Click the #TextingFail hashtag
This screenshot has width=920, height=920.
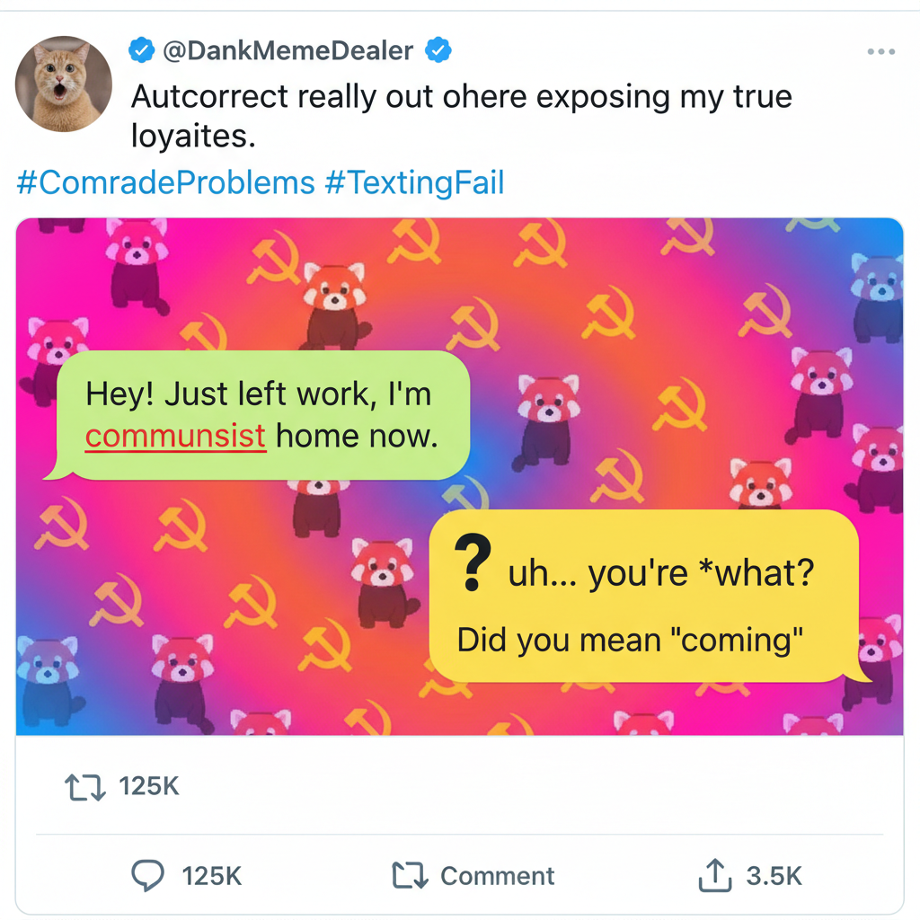coord(413,182)
